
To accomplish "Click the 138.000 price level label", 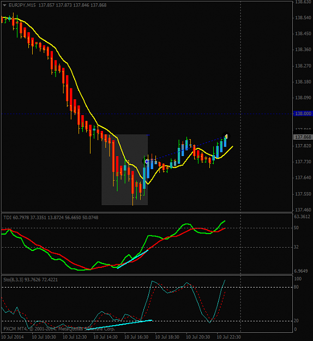I will click(303, 113).
